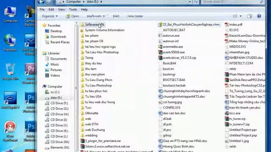Select tscc.exe file icon

[x=227, y=113]
